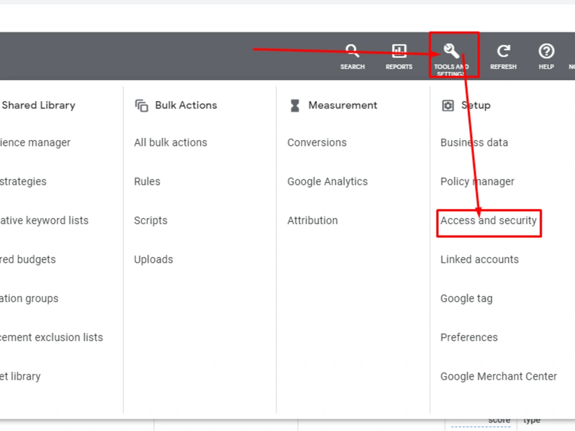Select shared budgets entry
The width and height of the screenshot is (575, 431).
point(28,260)
